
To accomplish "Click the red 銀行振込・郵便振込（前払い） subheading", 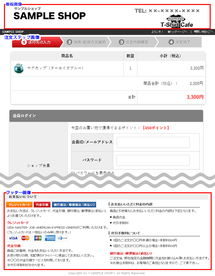I will 131,253.
